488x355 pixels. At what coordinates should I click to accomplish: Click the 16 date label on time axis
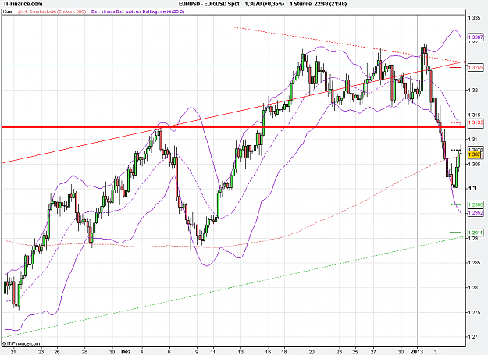point(269,352)
